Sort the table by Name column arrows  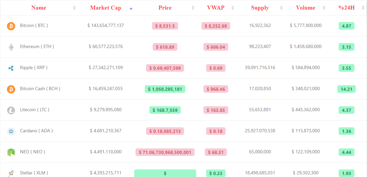[75, 8]
